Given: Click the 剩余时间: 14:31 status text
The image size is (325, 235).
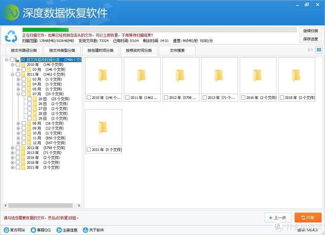Looking at the screenshot, I should 156,41.
